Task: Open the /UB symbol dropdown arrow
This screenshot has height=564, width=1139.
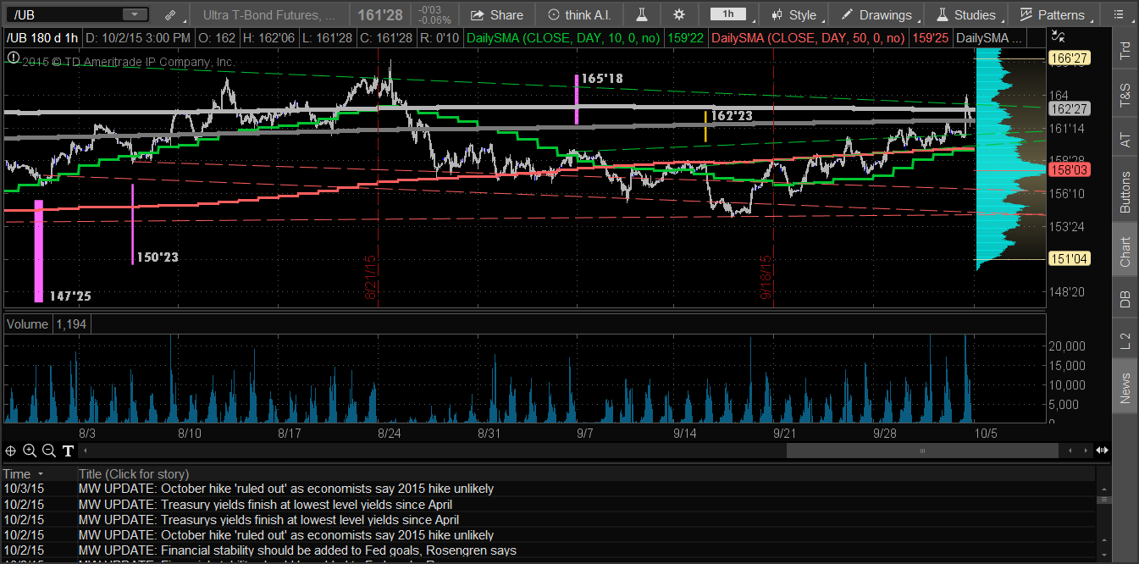Action: [x=135, y=14]
